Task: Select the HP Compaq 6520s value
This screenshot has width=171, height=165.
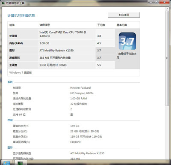Action: tap(82, 93)
